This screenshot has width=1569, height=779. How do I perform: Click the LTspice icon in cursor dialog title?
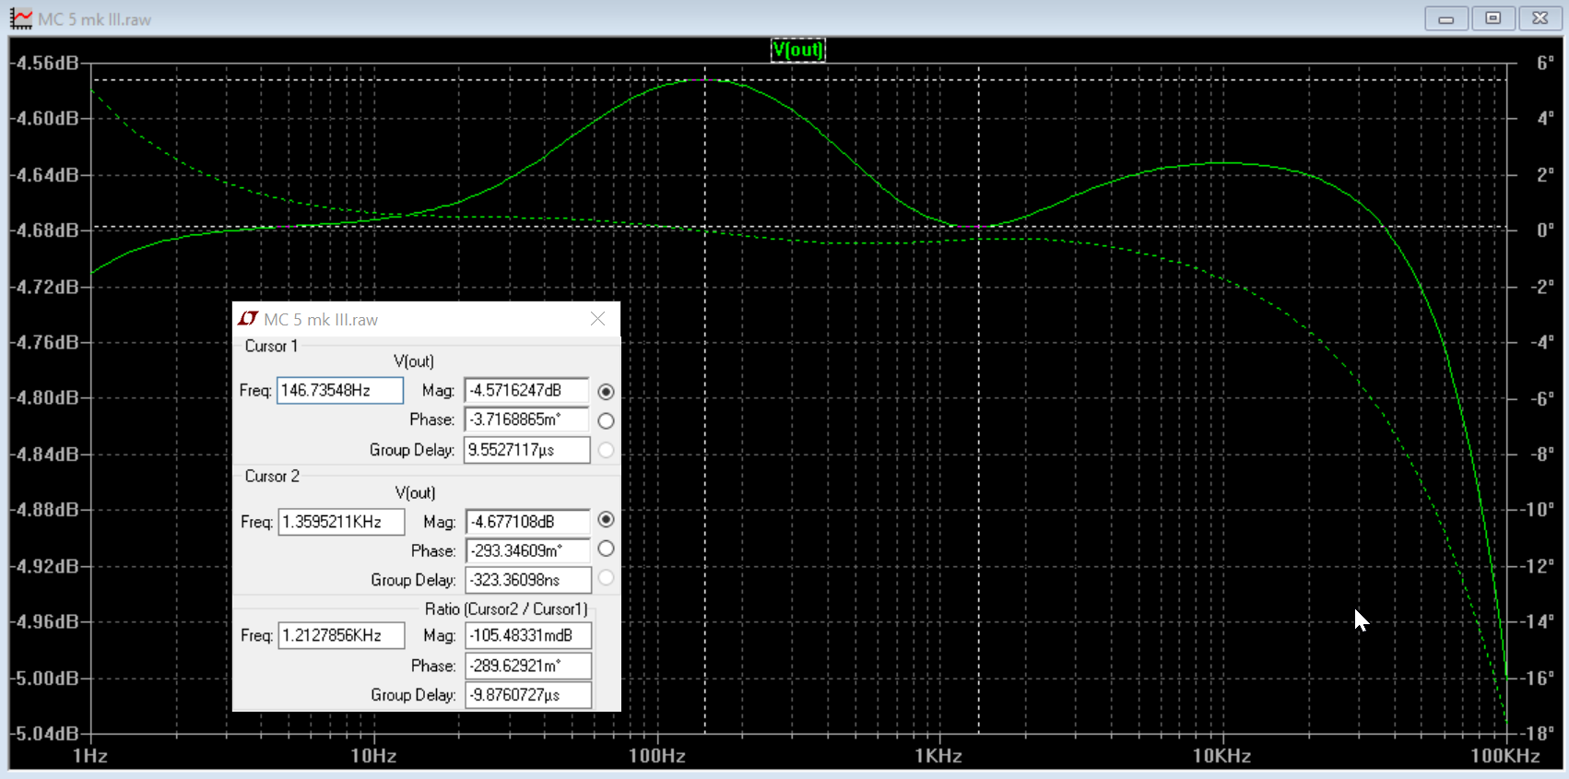coord(248,319)
